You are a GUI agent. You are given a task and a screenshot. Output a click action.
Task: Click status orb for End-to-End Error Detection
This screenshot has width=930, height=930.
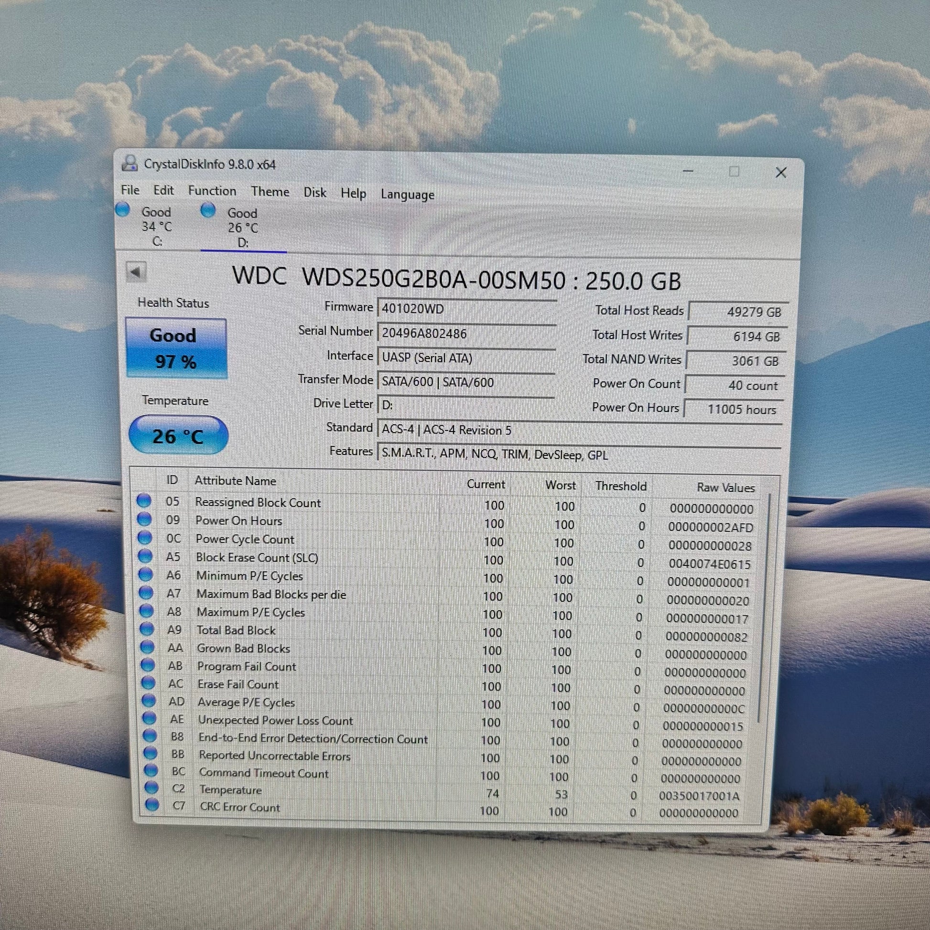pyautogui.click(x=150, y=736)
